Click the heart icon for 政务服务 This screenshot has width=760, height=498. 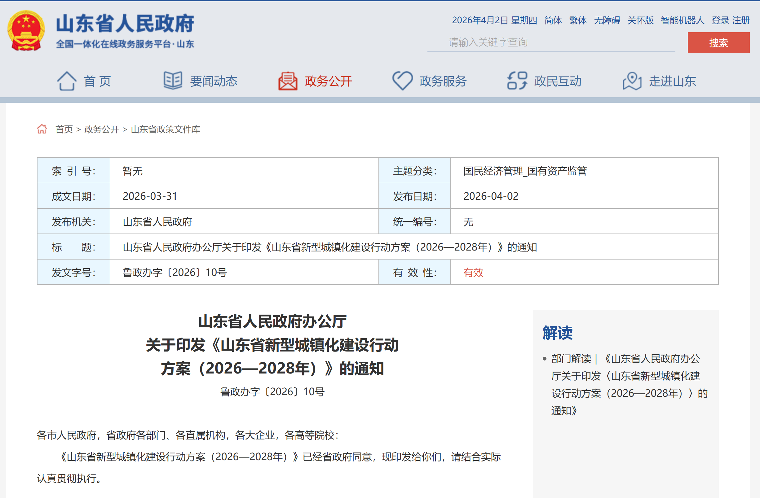(x=402, y=81)
